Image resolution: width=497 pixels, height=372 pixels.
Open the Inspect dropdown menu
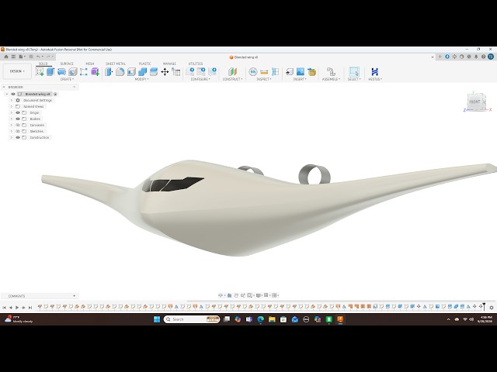(264, 79)
